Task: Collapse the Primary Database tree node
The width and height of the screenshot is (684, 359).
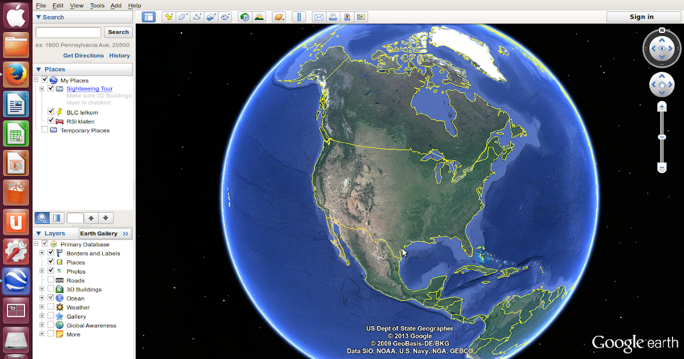Action: 36,244
